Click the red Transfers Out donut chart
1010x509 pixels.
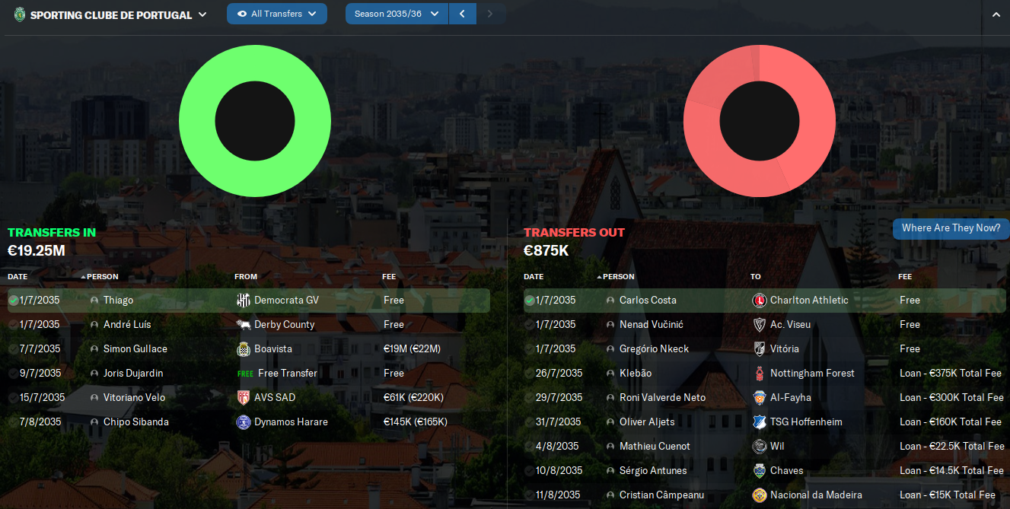point(760,122)
